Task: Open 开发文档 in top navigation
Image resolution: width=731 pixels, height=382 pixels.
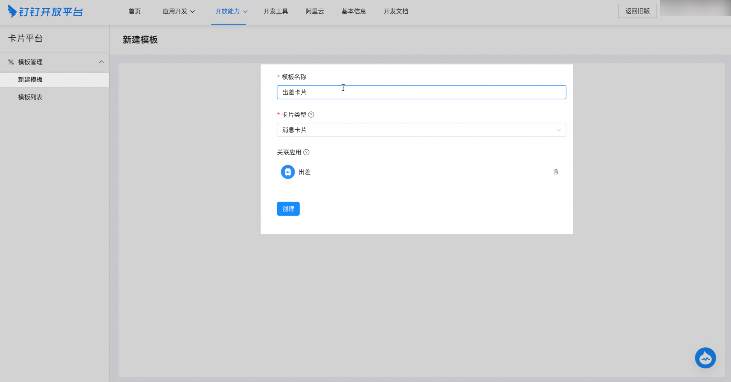Action: pyautogui.click(x=396, y=11)
